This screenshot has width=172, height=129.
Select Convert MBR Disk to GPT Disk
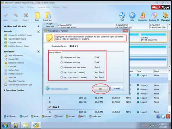coord(18,85)
